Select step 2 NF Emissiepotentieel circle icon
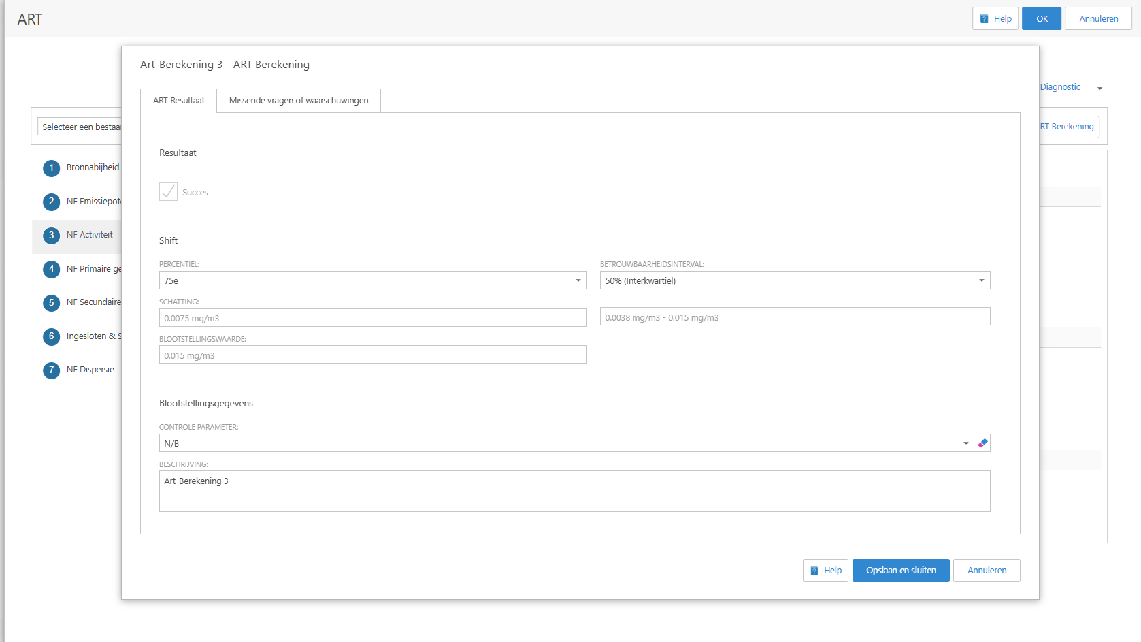This screenshot has height=642, width=1141. point(51,202)
